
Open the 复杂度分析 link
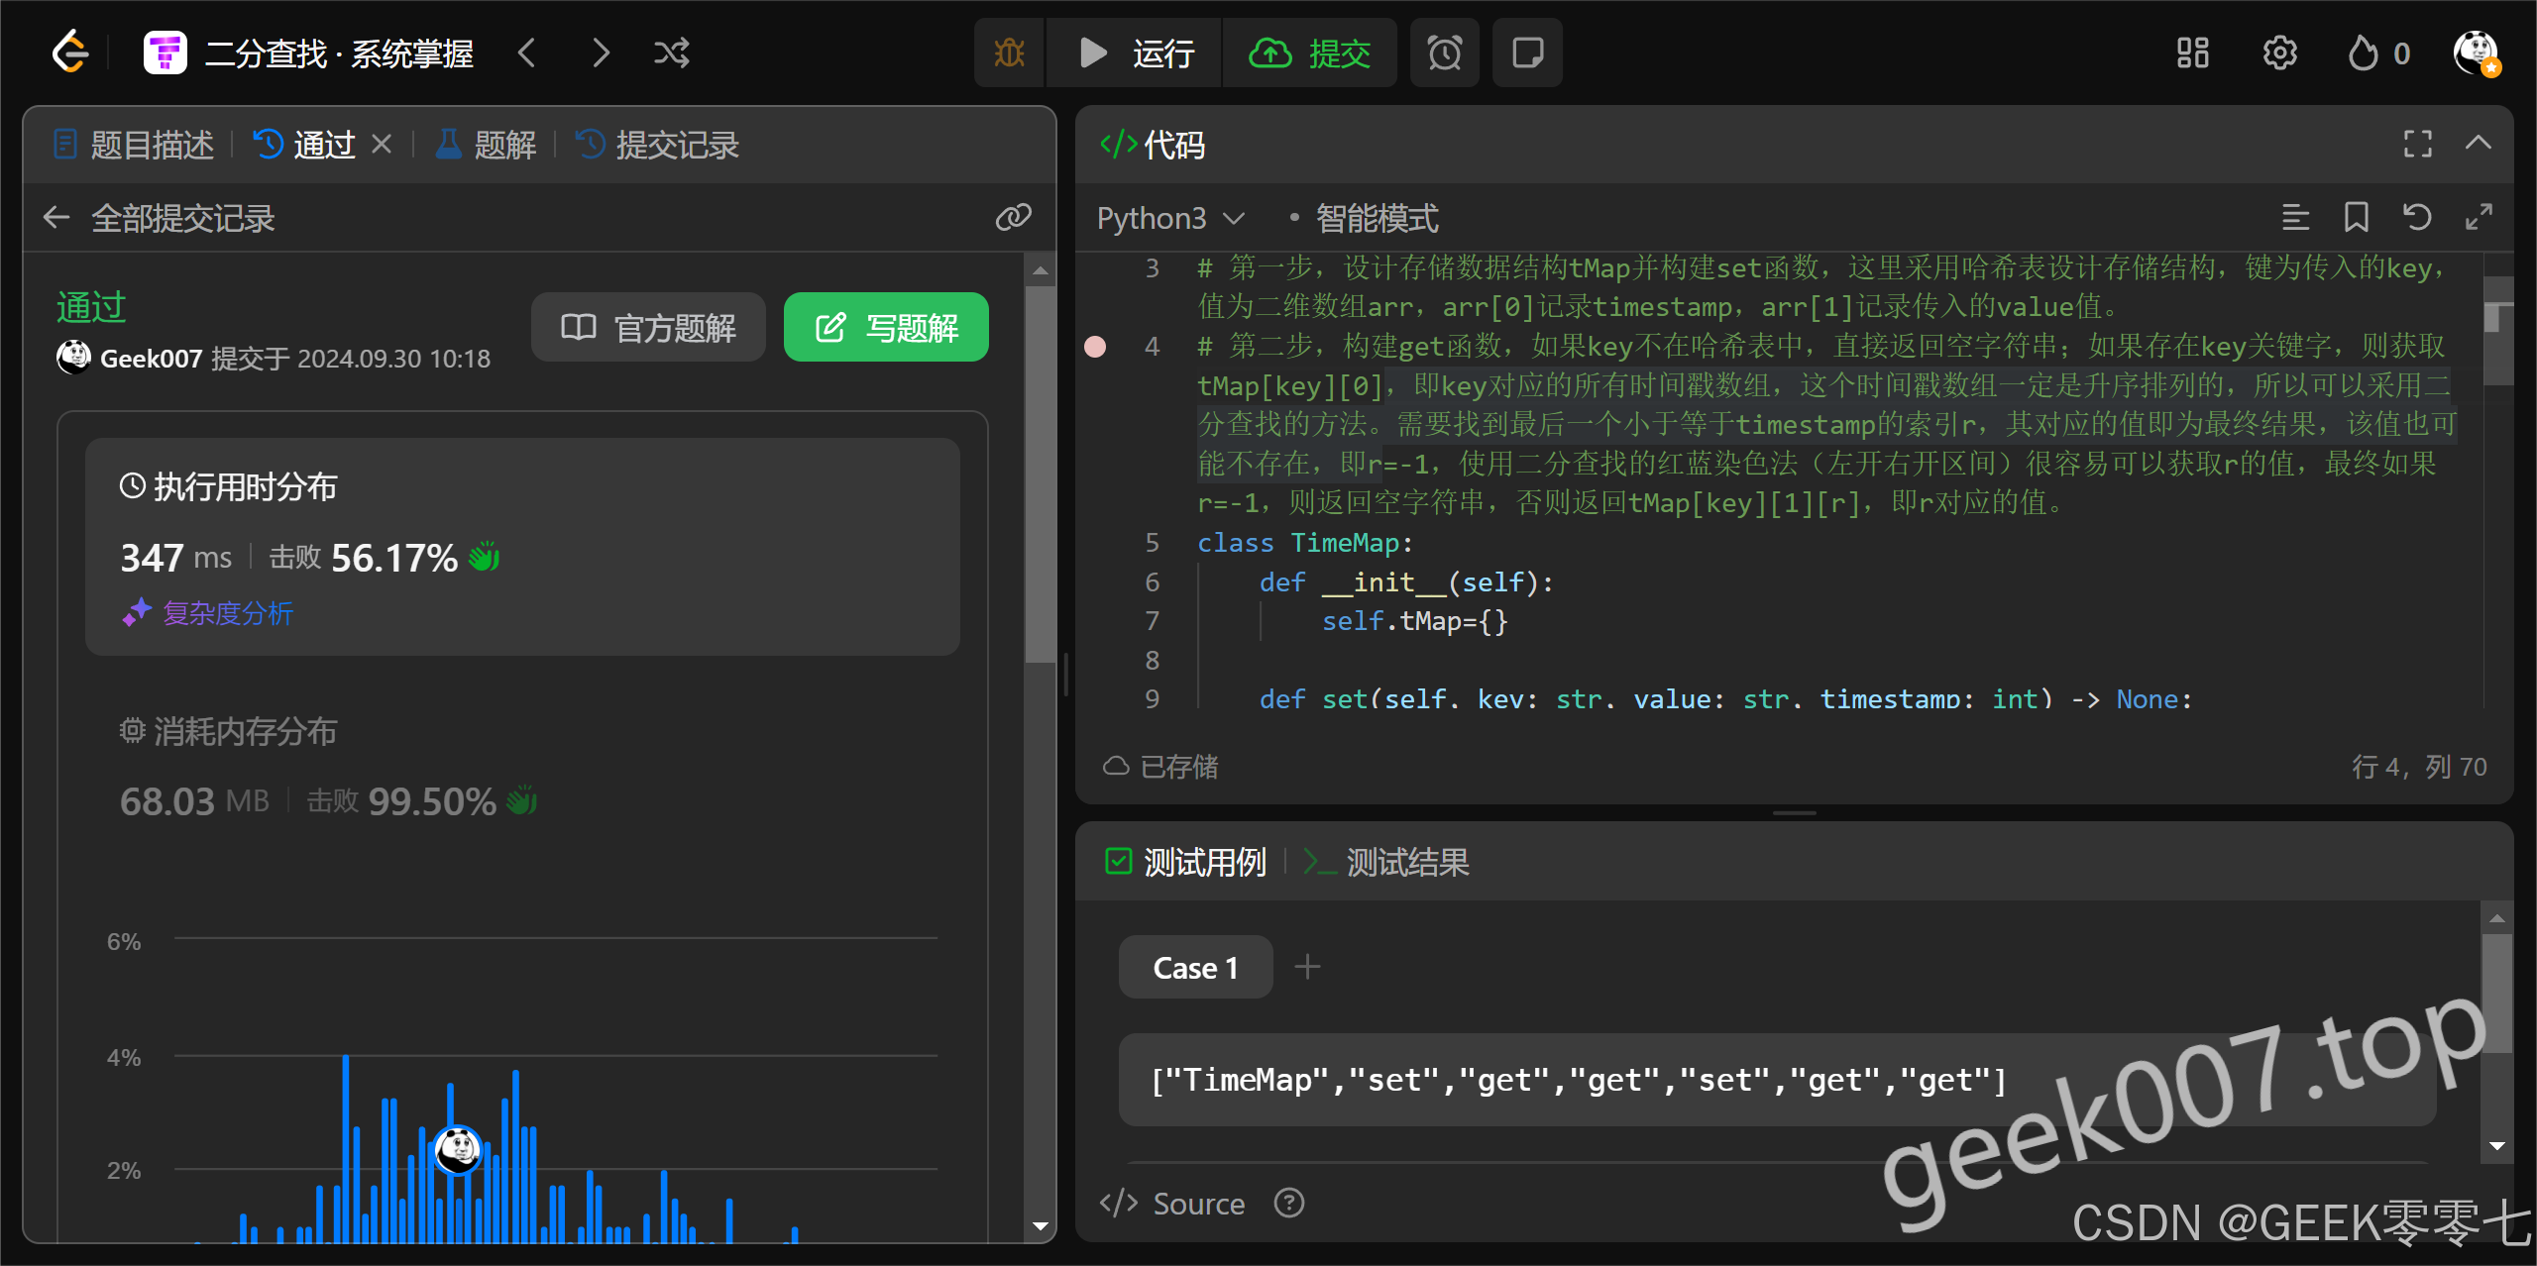tap(227, 613)
